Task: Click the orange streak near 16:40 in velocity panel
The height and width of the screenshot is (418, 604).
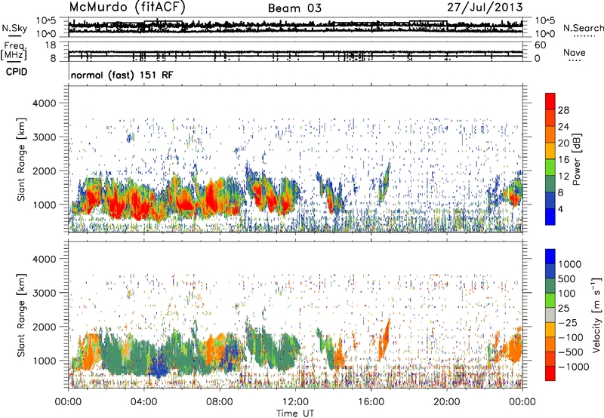Action: point(384,339)
